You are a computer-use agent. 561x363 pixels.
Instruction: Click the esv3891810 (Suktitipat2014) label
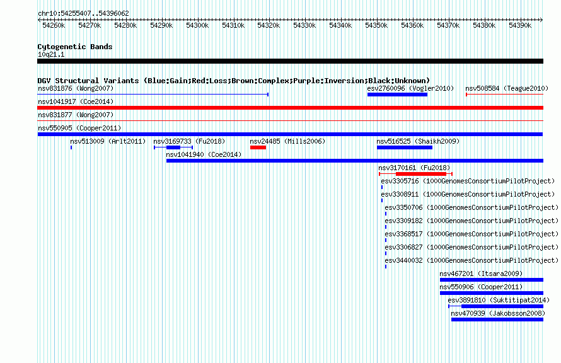499,300
